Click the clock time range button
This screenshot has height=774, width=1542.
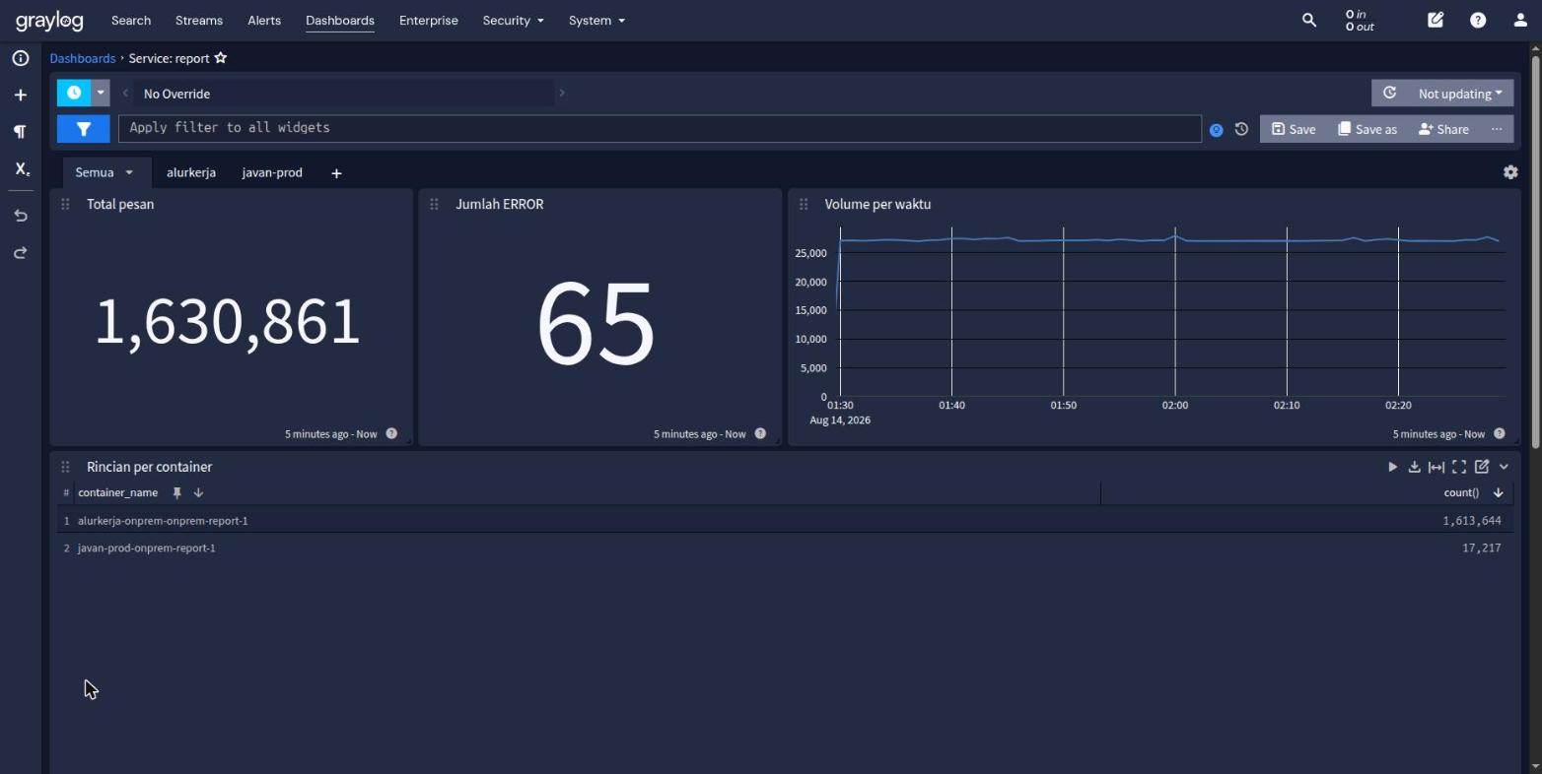click(74, 94)
